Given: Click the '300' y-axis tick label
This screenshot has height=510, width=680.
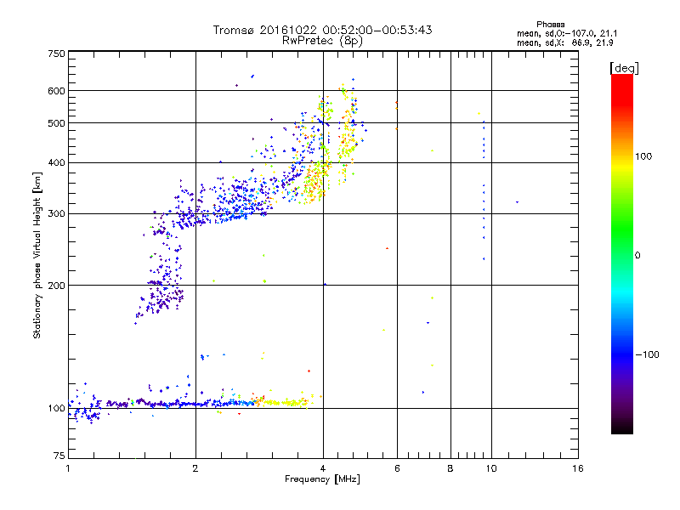Looking at the screenshot, I should (56, 213).
